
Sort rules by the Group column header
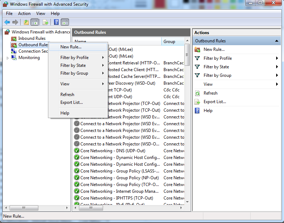(x=172, y=42)
